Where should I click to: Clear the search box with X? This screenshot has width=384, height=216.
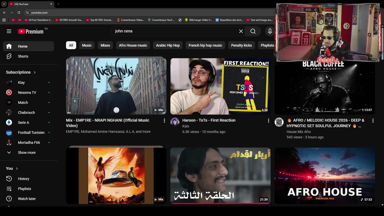(241, 31)
